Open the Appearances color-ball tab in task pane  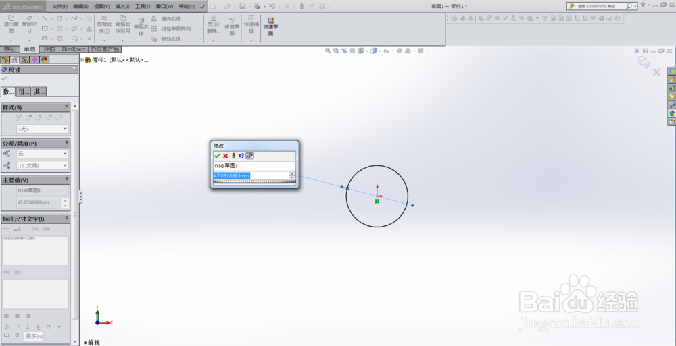point(672,113)
